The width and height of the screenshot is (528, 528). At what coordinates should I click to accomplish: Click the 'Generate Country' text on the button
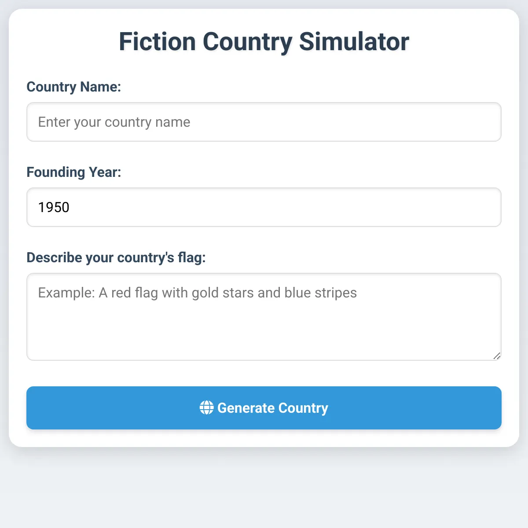(273, 408)
